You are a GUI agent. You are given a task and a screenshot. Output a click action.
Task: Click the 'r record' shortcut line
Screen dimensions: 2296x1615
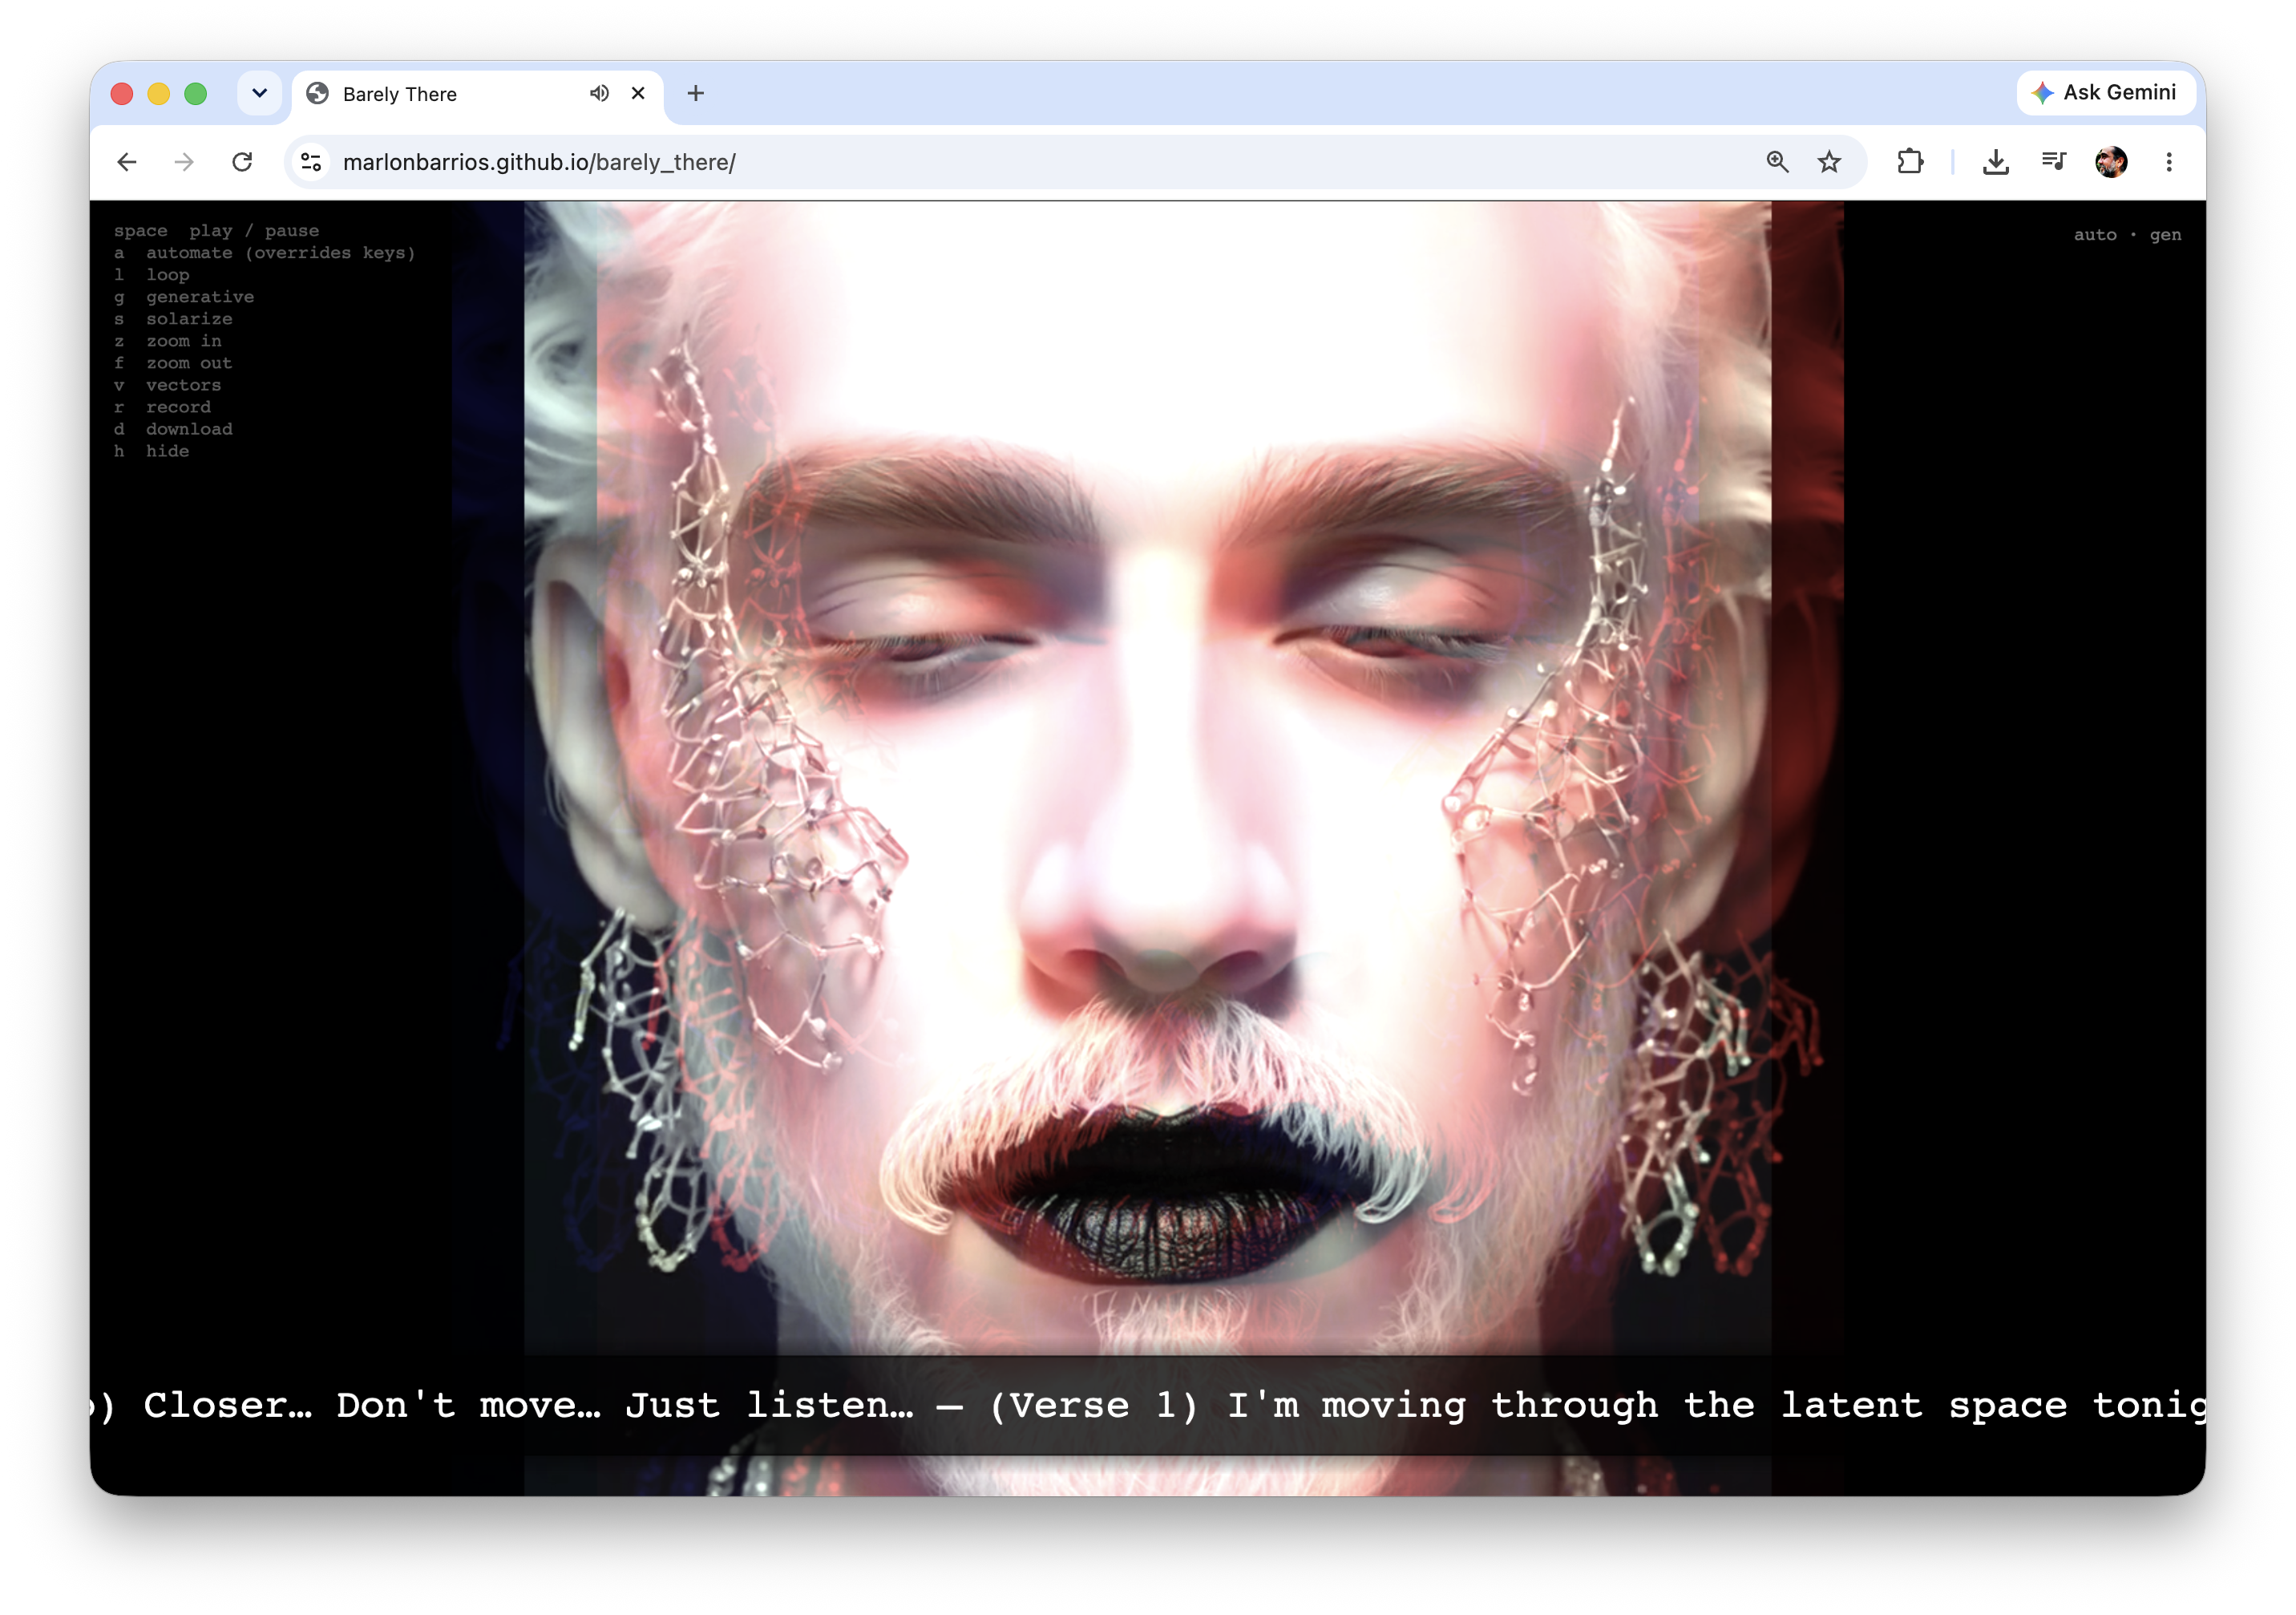(x=162, y=407)
